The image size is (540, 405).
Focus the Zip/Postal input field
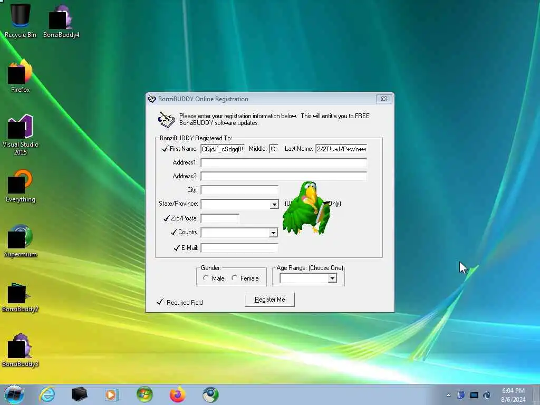[x=220, y=218]
